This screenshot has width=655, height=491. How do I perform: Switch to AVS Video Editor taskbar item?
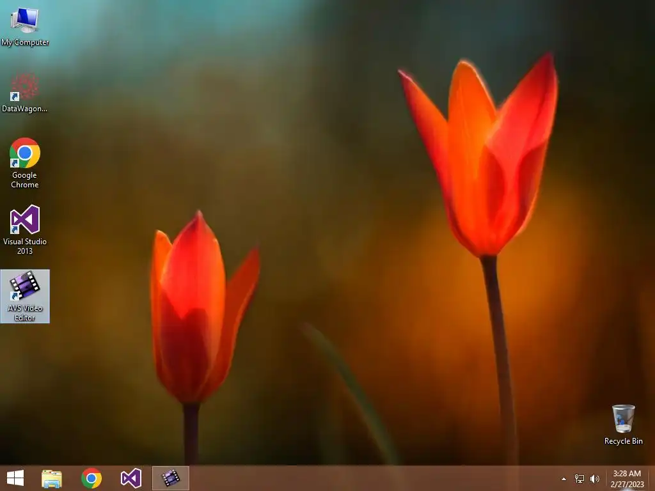point(170,478)
